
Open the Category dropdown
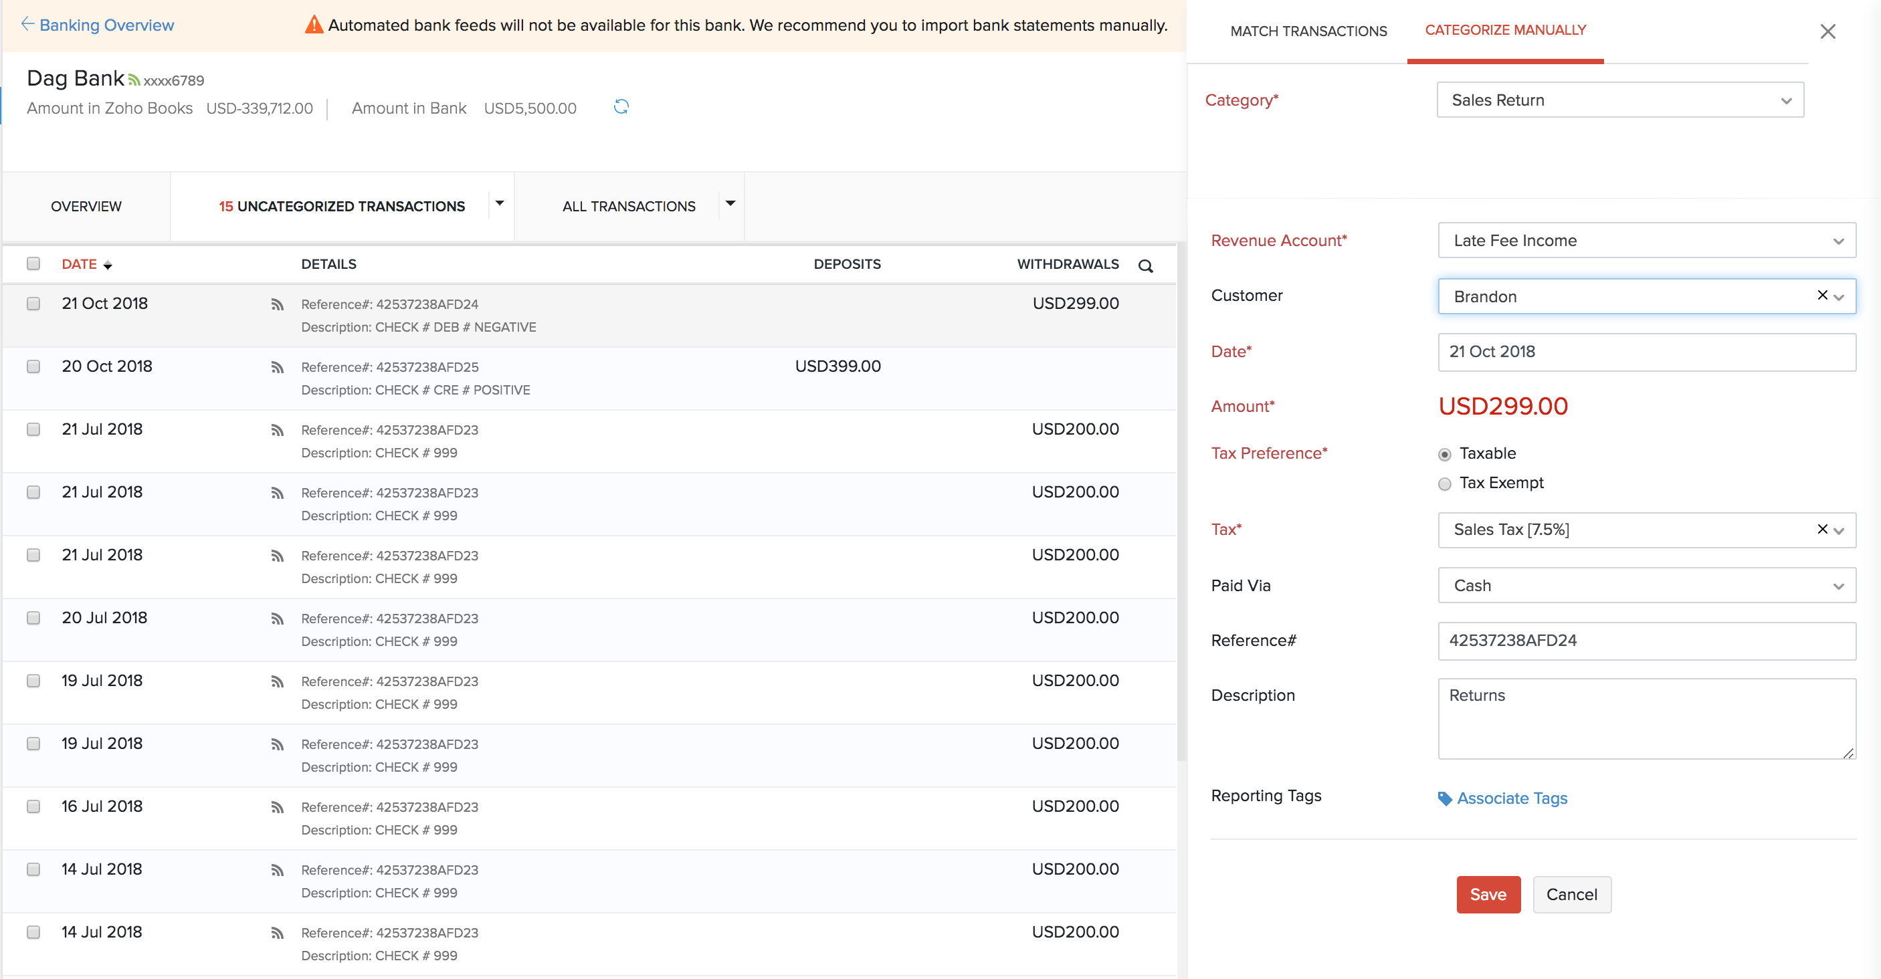coord(1619,100)
